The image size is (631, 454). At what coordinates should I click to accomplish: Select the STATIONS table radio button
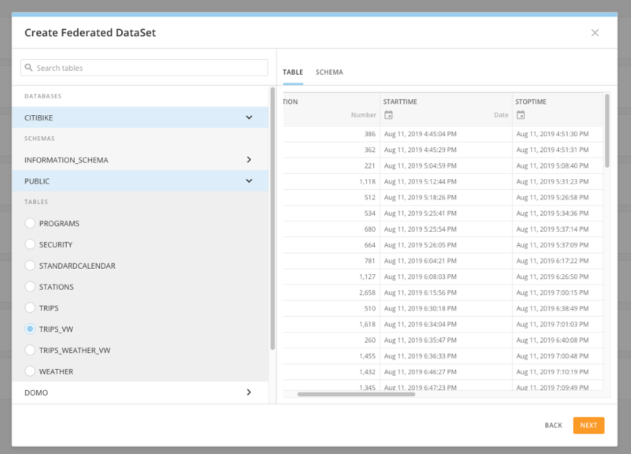point(30,287)
